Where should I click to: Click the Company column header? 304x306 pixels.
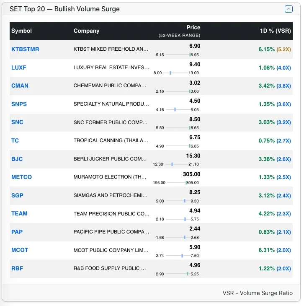point(86,31)
